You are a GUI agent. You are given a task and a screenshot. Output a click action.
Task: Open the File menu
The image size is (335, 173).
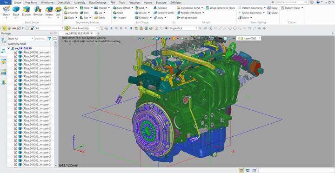tap(6, 3)
